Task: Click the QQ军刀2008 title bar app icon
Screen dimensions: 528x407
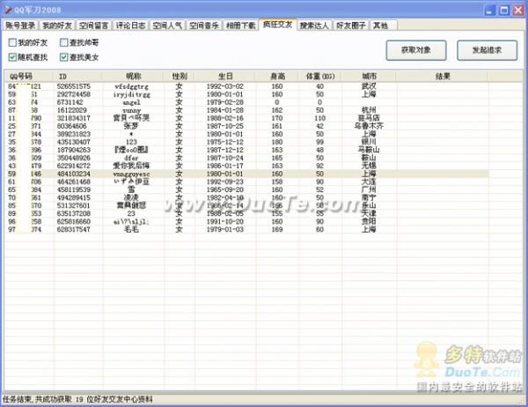Action: pyautogui.click(x=8, y=8)
